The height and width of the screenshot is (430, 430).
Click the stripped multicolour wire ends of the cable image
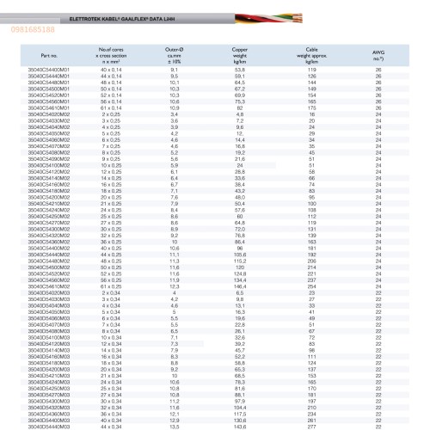pos(268,18)
